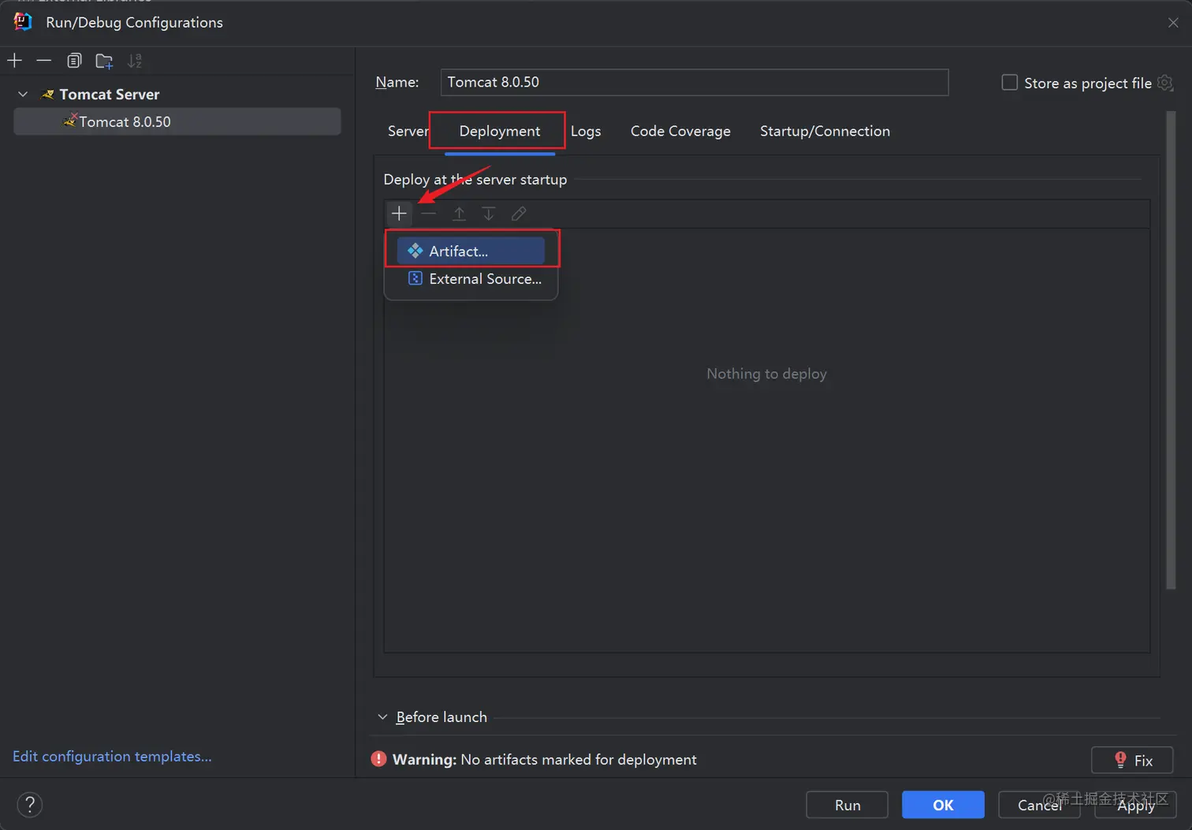
Task: Click the Fix button
Action: (x=1132, y=761)
